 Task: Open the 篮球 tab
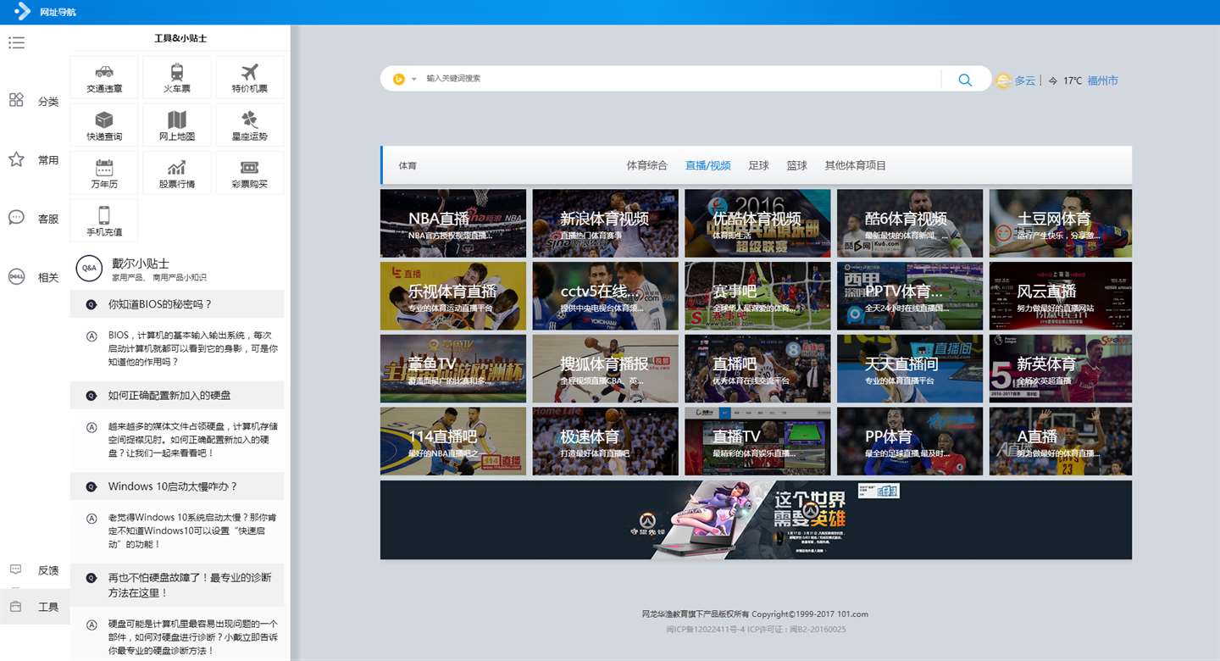797,165
